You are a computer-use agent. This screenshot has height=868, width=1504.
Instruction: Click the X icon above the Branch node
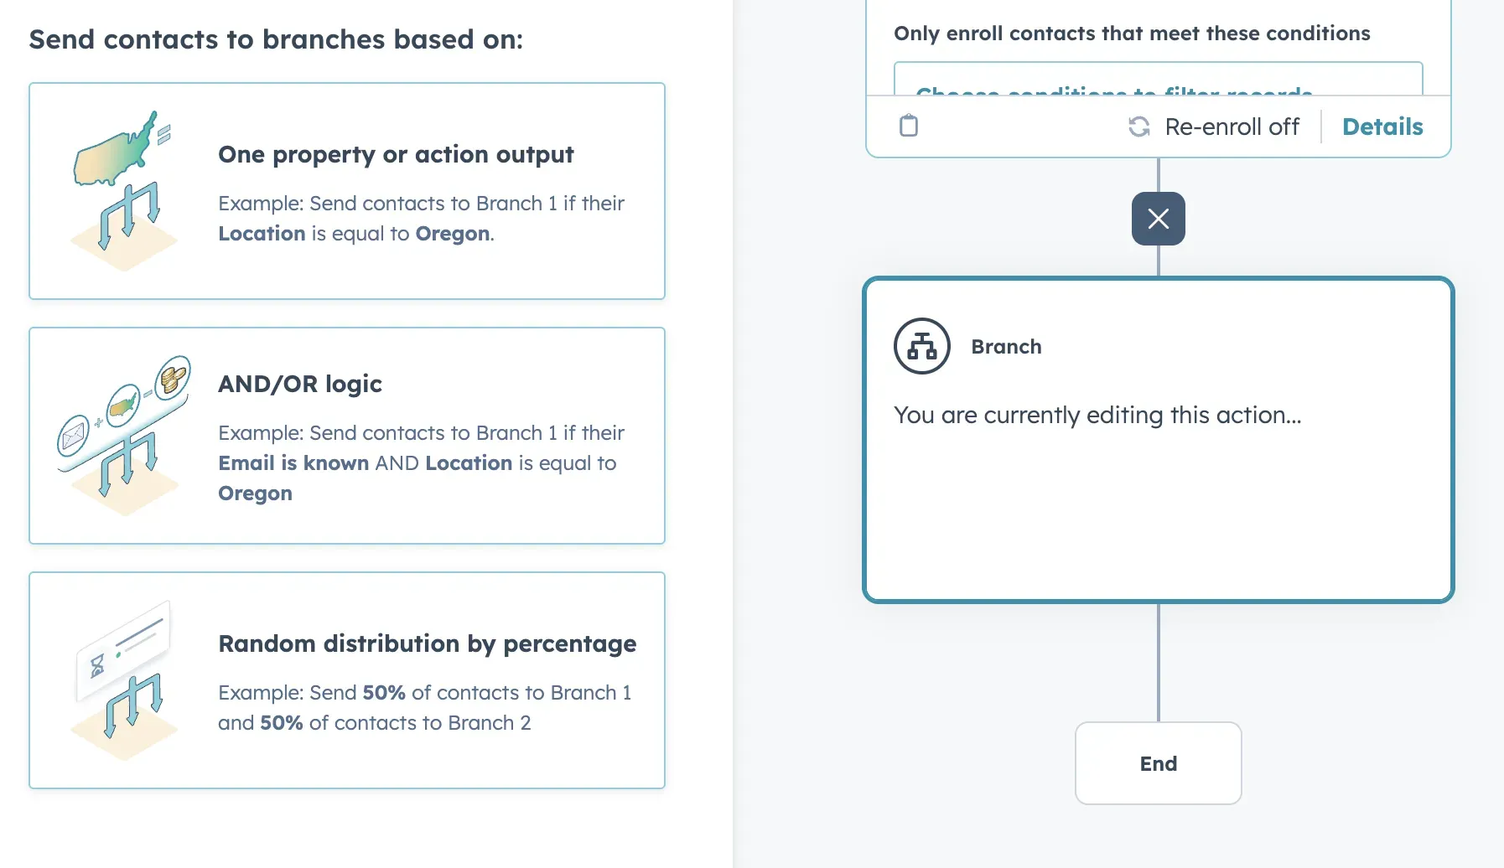pyautogui.click(x=1158, y=218)
